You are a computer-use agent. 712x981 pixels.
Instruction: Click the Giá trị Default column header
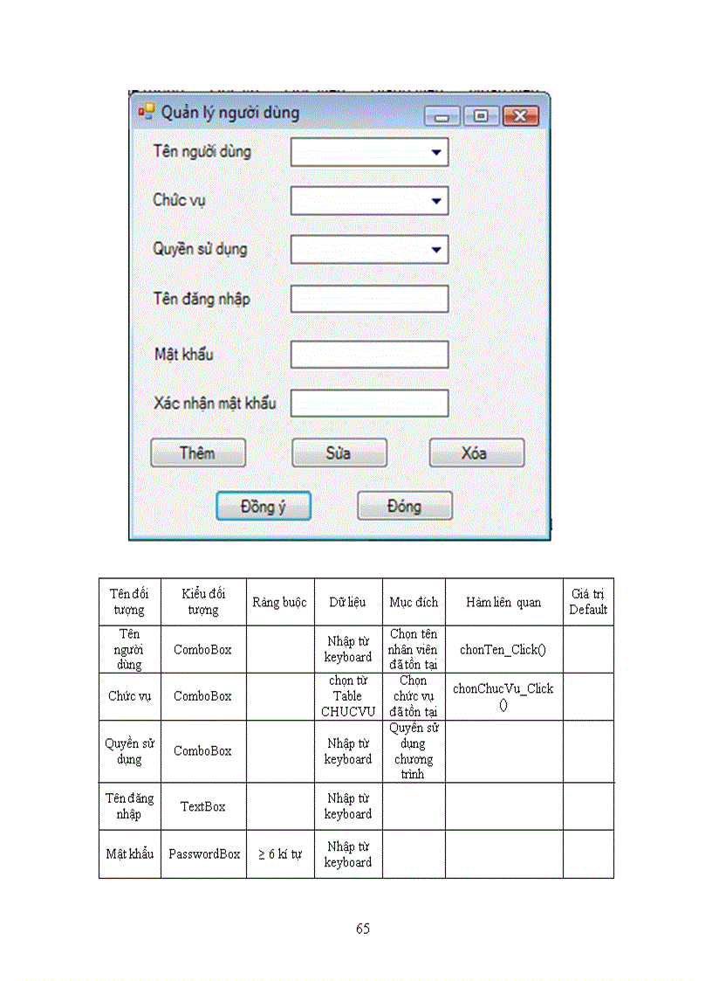588,602
